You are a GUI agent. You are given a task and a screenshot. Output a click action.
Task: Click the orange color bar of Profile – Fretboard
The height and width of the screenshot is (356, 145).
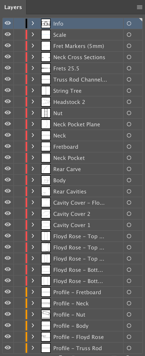pos(26,292)
